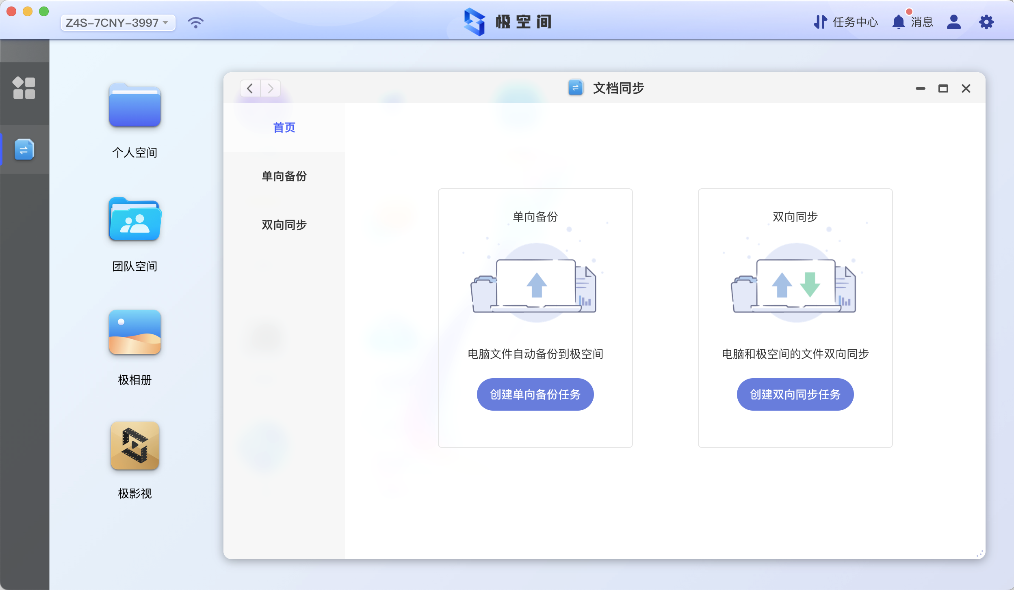Click the Wi-Fi connection status icon
The height and width of the screenshot is (590, 1014).
[195, 22]
